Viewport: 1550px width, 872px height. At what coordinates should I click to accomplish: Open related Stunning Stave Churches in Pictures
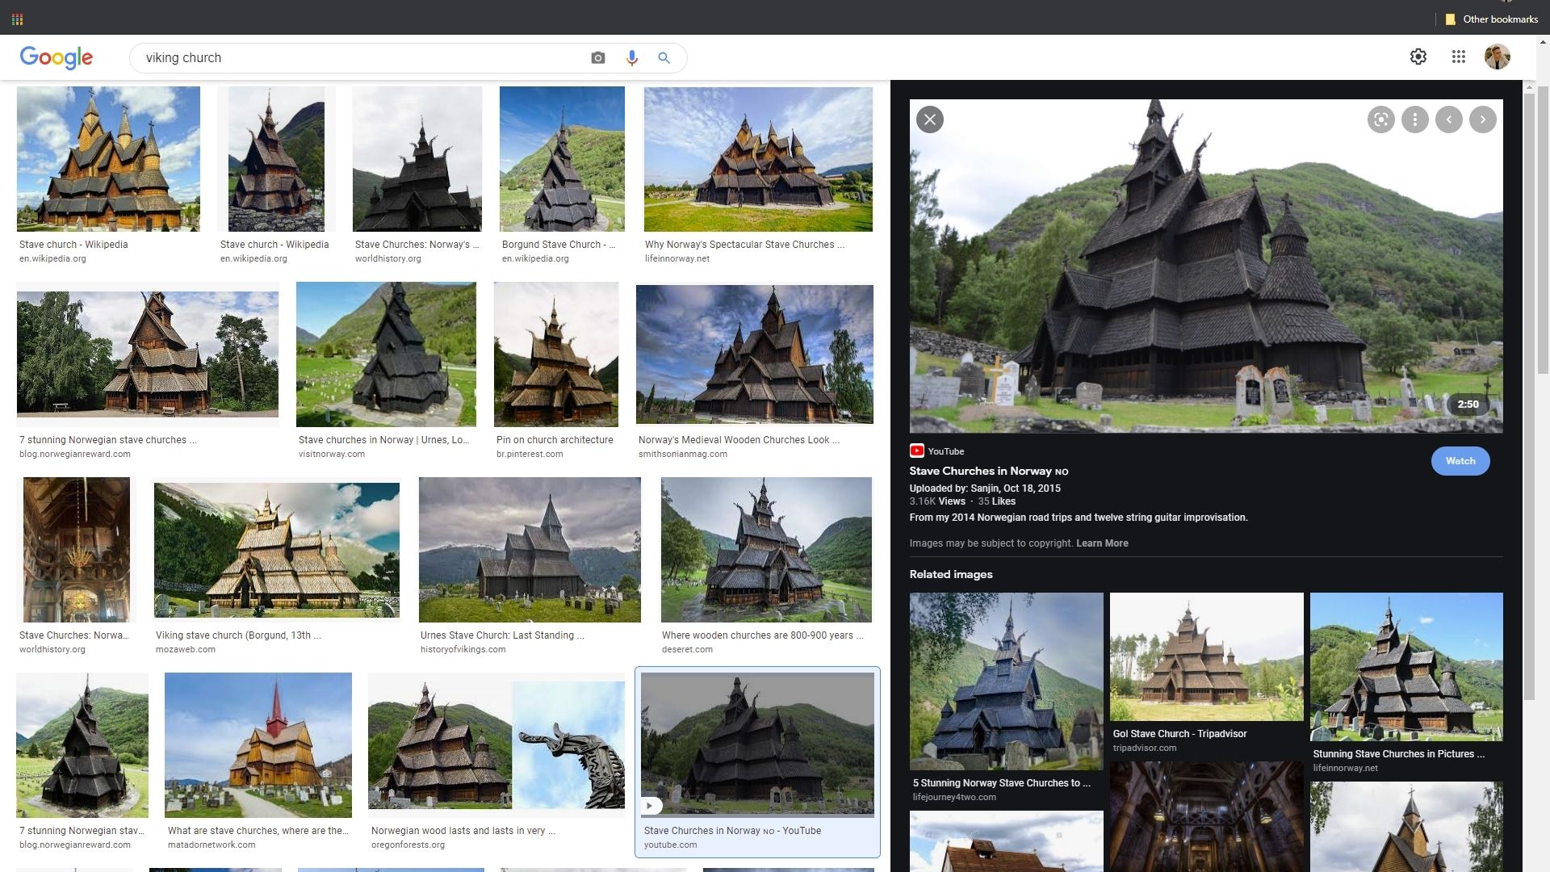pyautogui.click(x=1406, y=667)
